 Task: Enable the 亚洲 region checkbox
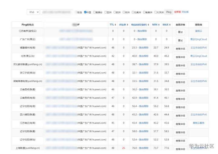click(106, 12)
